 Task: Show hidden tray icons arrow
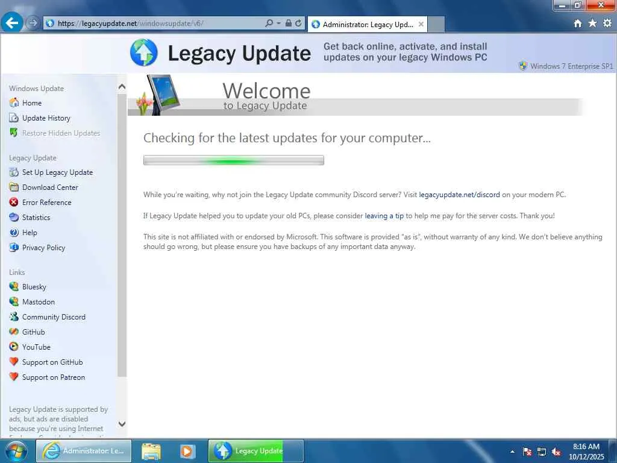click(512, 452)
